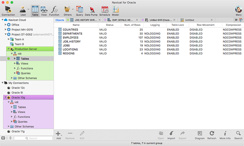
Task: Expand the Office project node
Action: tap(6, 25)
